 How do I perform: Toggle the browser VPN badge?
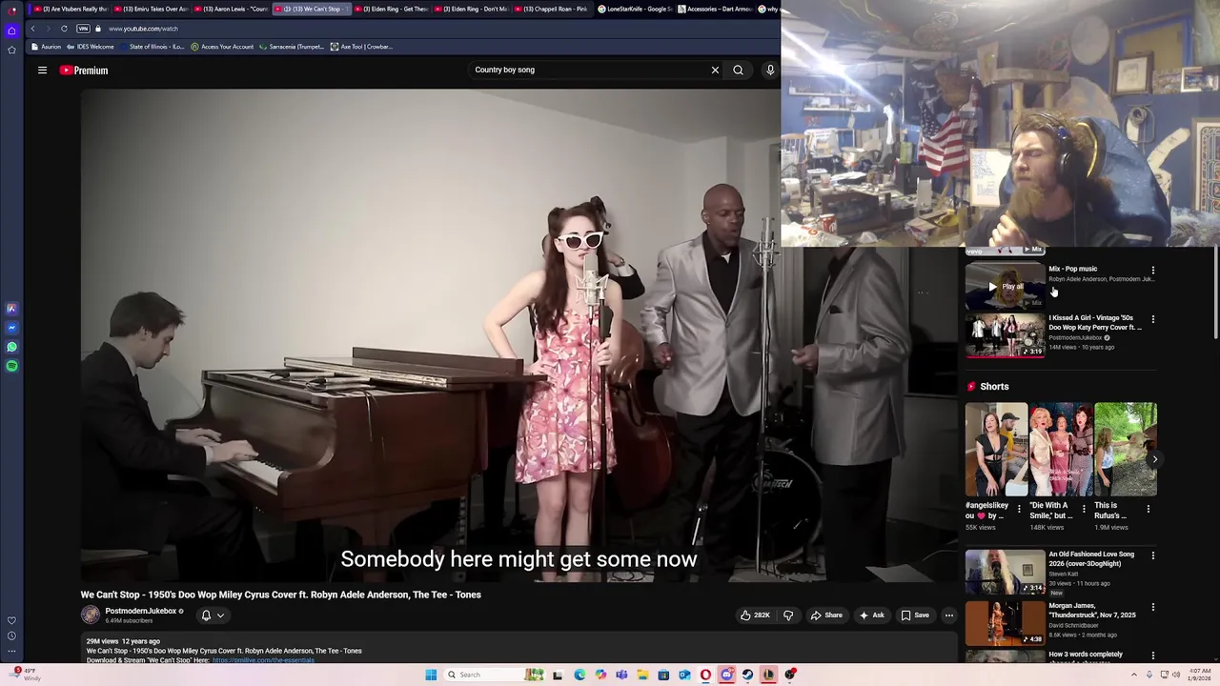[x=83, y=29]
